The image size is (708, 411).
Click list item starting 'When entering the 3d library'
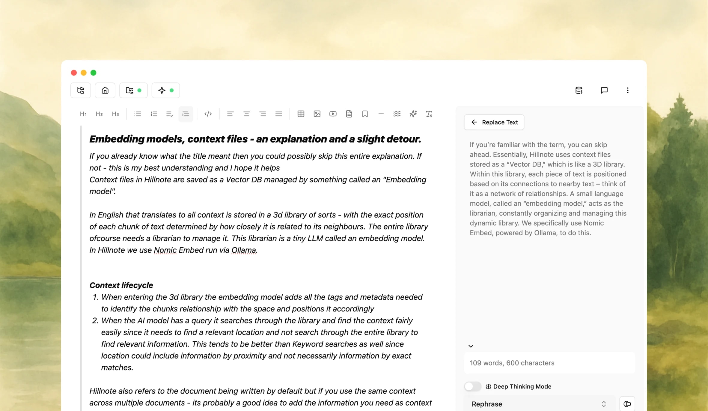click(262, 303)
